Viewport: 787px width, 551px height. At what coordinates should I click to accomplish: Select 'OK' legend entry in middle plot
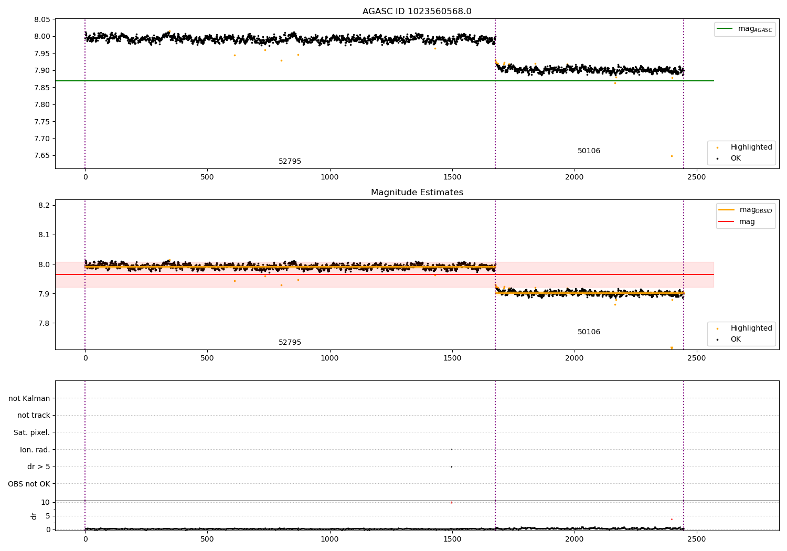click(728, 340)
